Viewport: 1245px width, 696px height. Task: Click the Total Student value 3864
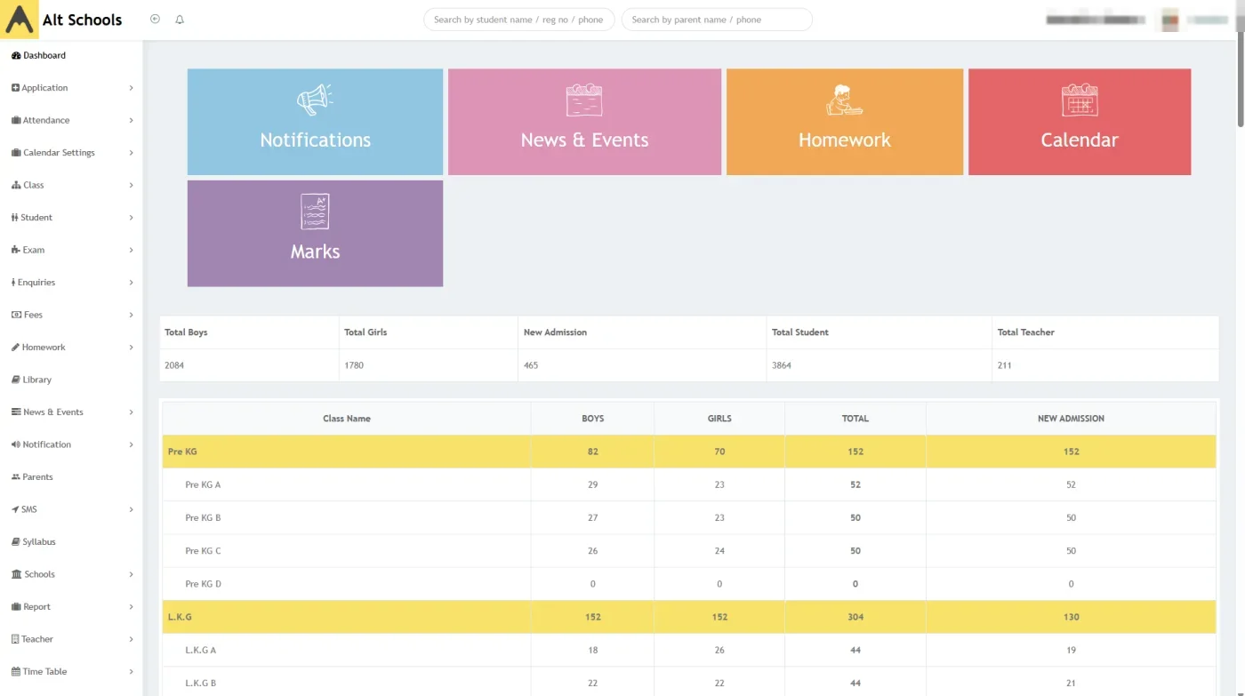click(x=780, y=365)
